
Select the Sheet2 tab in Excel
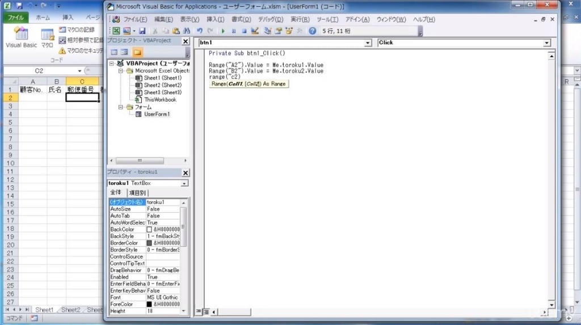[70, 310]
